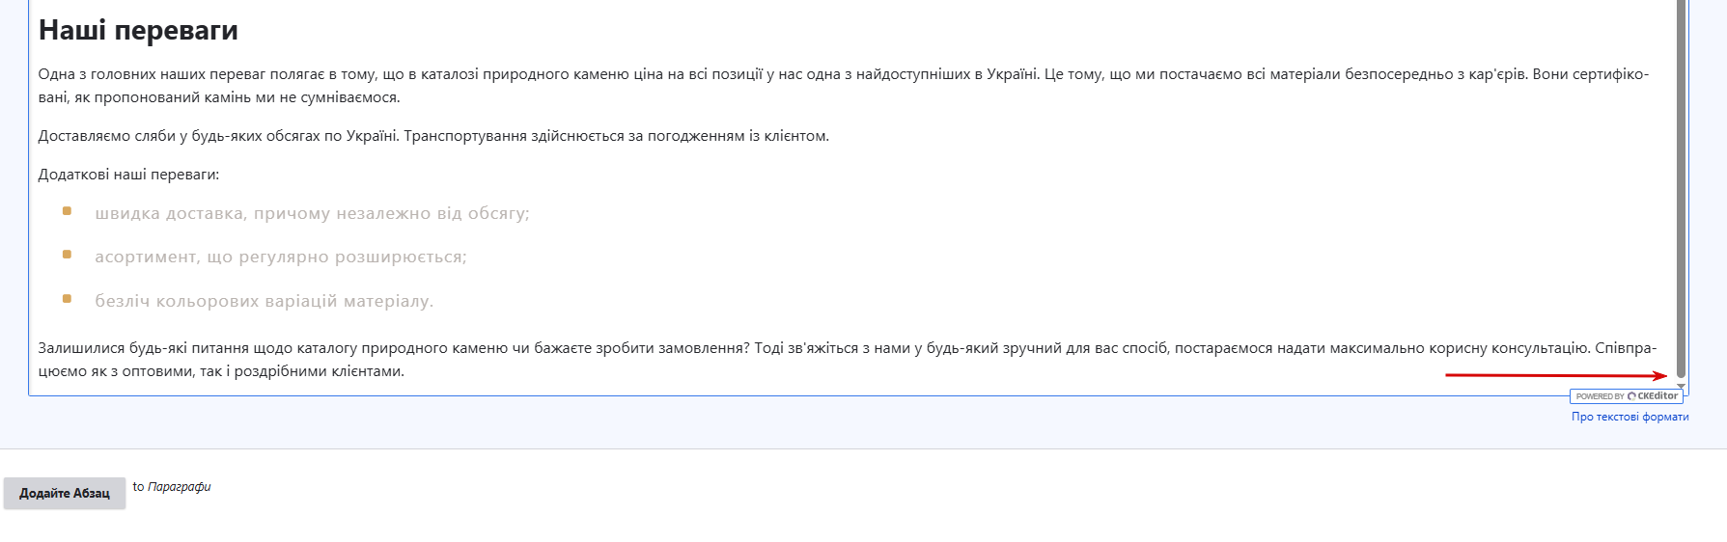Click list item 'асортимент, що регулярно розширюється'
The width and height of the screenshot is (1727, 542).
coord(280,257)
